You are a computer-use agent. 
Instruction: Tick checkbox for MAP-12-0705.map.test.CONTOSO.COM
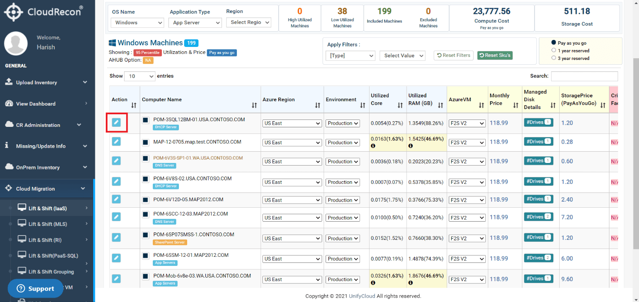coord(146,142)
